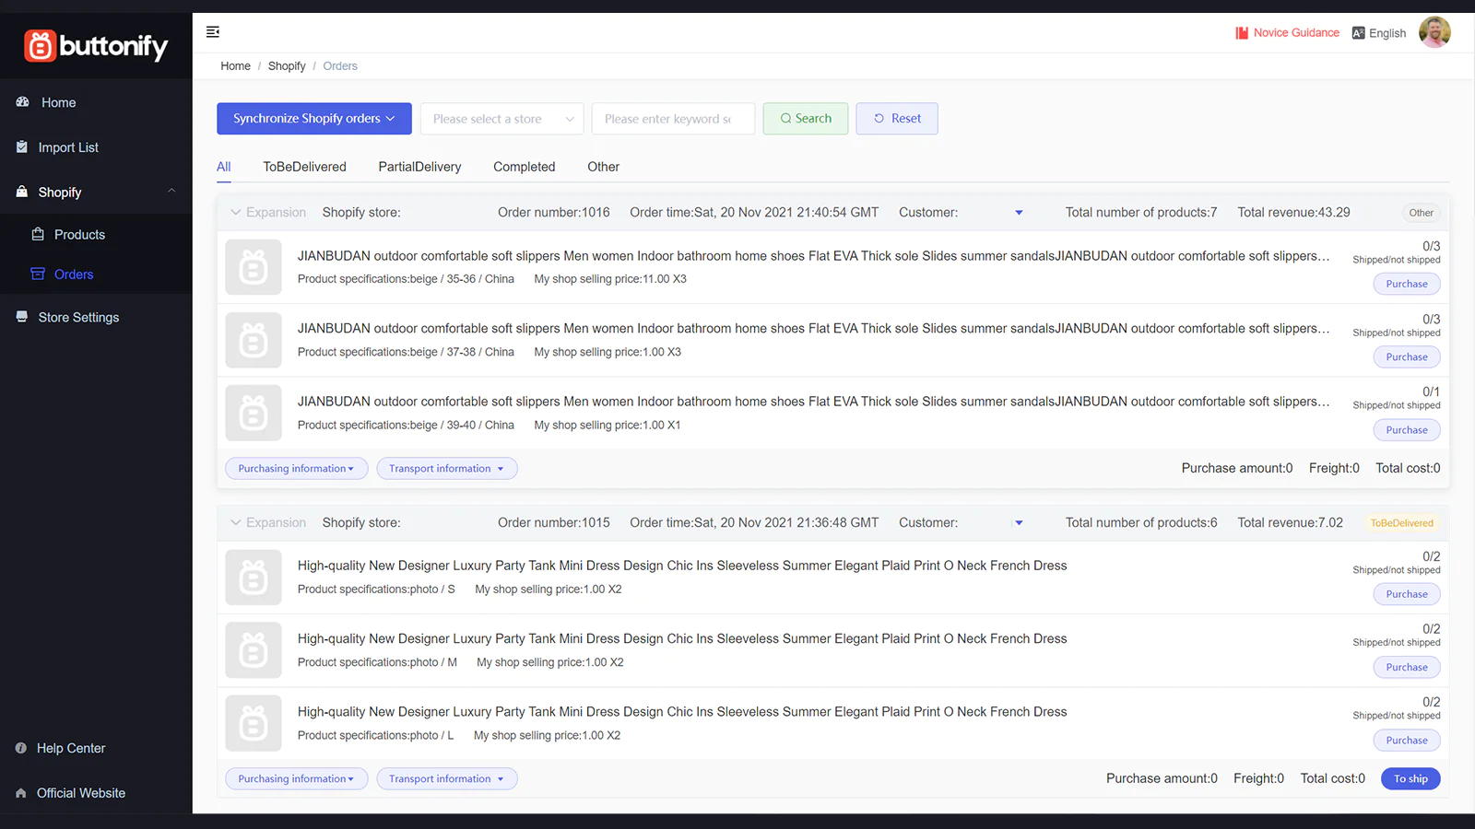Click product thumbnail for beige 35-36 slippers

tap(254, 267)
